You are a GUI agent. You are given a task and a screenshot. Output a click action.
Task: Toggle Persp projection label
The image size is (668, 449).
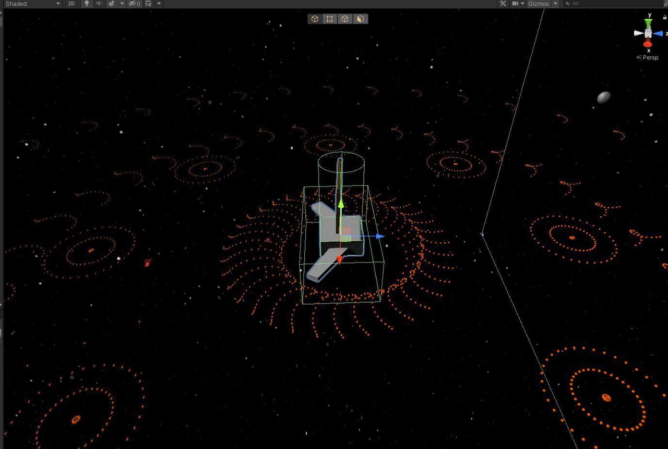[648, 57]
